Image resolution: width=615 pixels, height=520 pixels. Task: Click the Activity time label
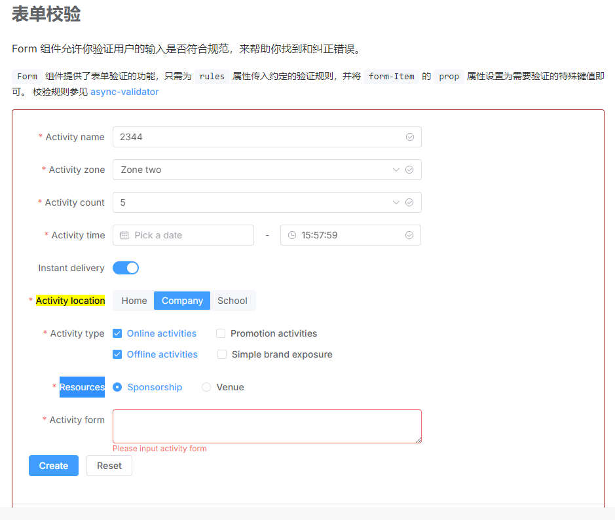pyautogui.click(x=78, y=235)
